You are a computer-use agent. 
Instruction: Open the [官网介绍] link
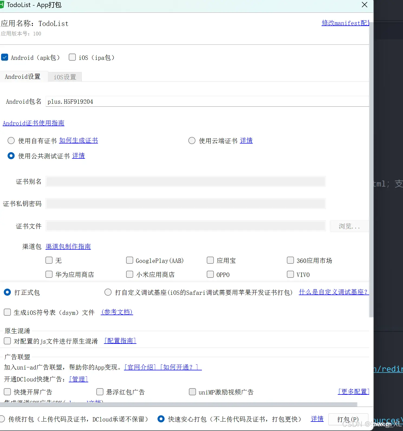[x=140, y=367]
